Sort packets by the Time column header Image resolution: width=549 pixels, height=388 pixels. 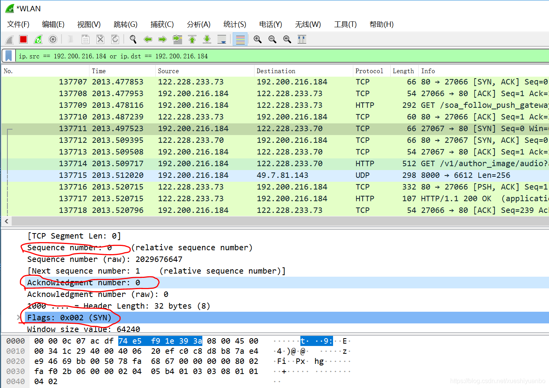(122, 71)
